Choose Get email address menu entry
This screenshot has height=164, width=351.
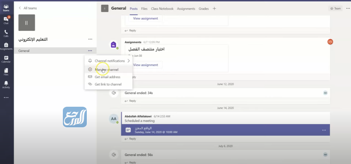coord(109,77)
